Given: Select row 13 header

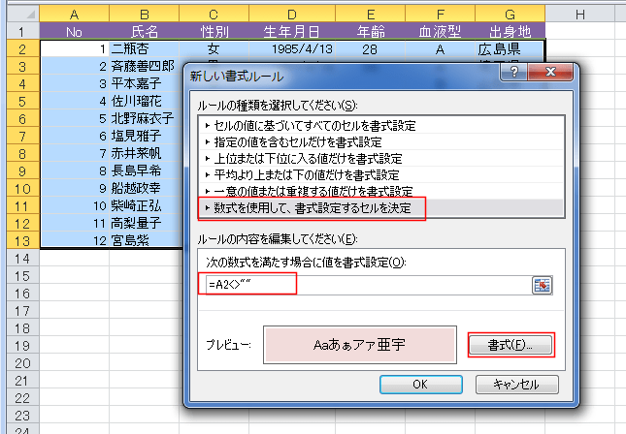Looking at the screenshot, I should (x=23, y=240).
